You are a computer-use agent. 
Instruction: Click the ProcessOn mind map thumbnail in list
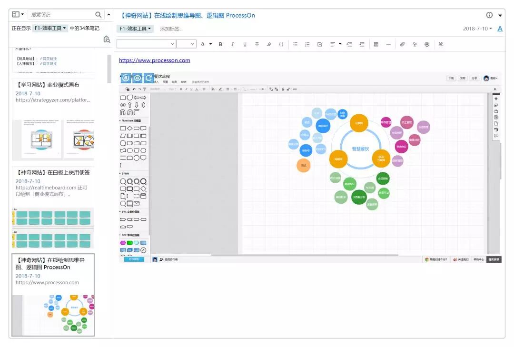pyautogui.click(x=53, y=315)
